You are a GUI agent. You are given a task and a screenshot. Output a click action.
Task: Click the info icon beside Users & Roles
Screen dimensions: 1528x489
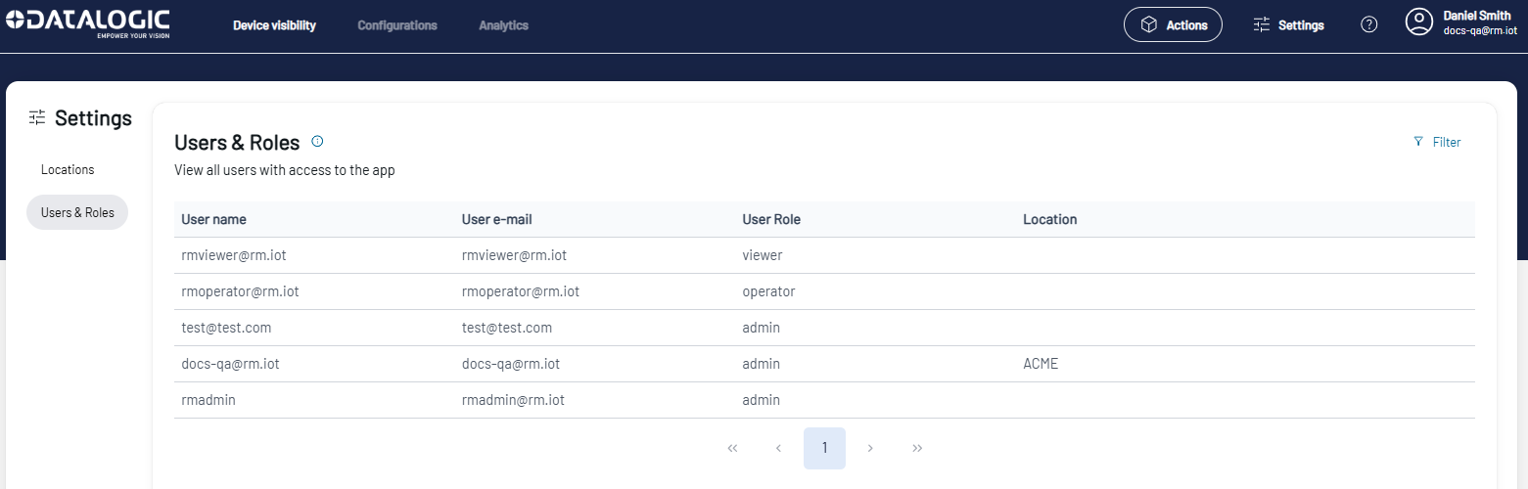click(317, 142)
